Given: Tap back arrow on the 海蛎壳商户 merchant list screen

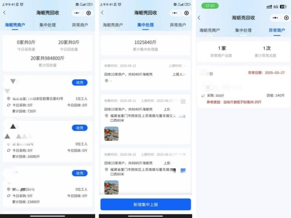Looking at the screenshot, I should click(4, 12).
